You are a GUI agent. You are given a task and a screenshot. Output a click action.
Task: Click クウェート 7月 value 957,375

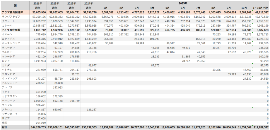coord(199,21)
